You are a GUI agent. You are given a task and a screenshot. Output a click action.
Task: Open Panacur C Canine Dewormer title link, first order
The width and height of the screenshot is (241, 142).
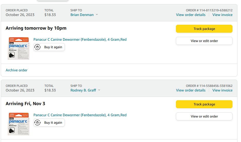[80, 39]
